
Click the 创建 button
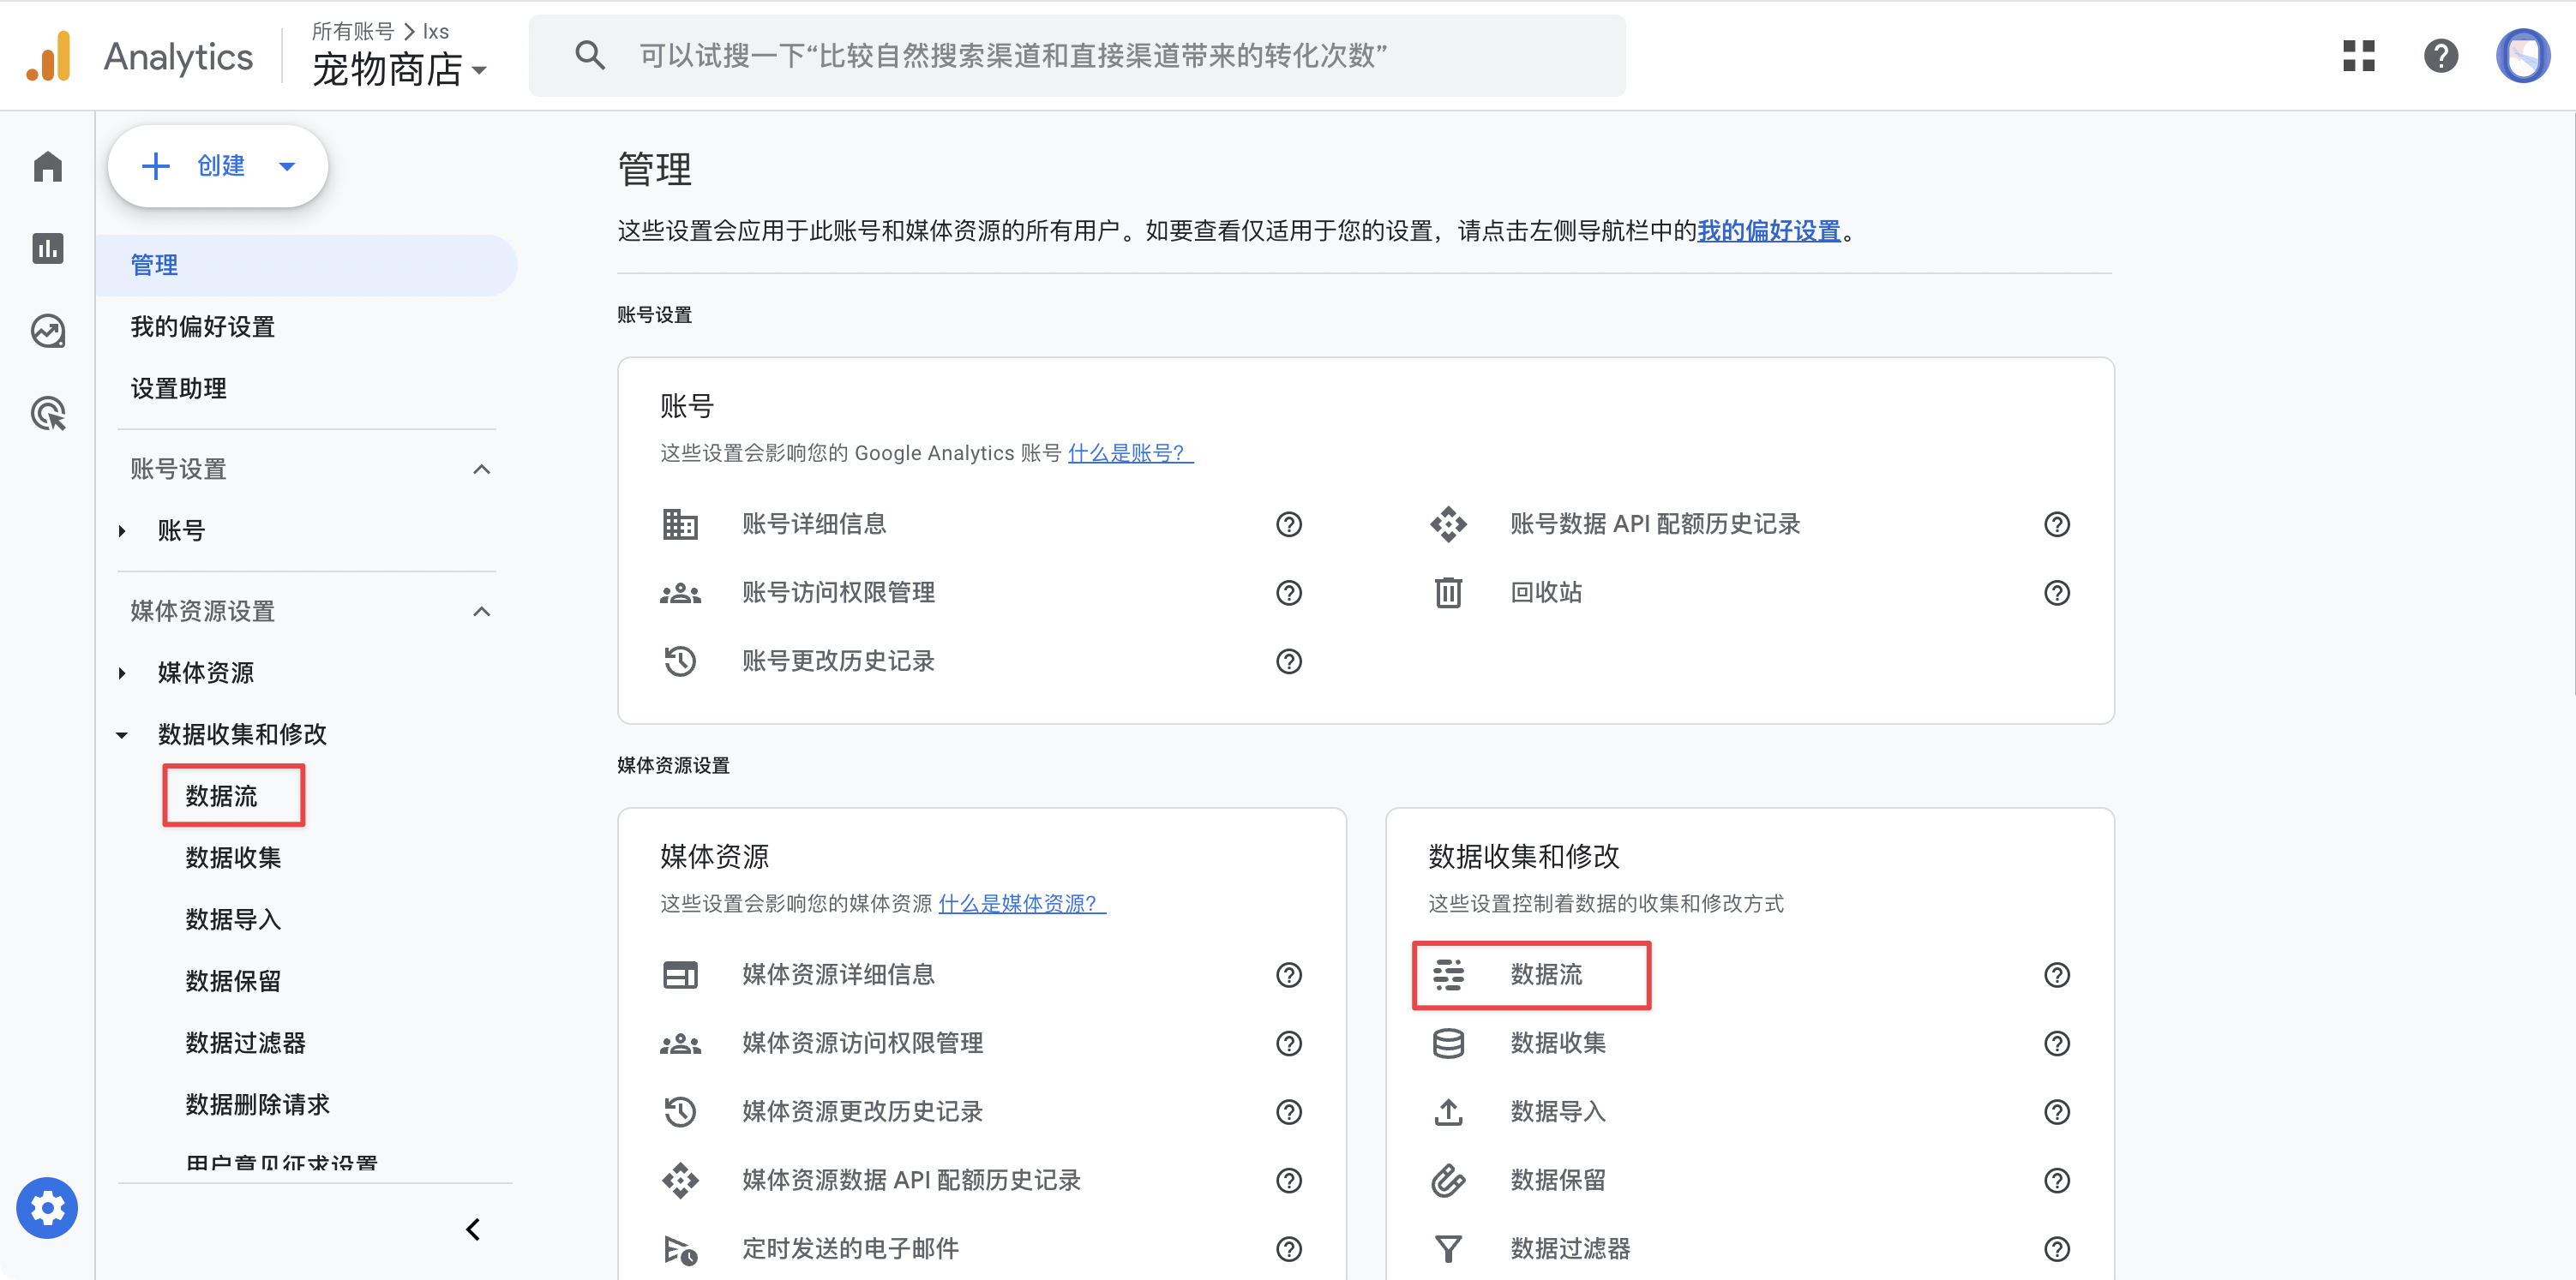coord(220,166)
